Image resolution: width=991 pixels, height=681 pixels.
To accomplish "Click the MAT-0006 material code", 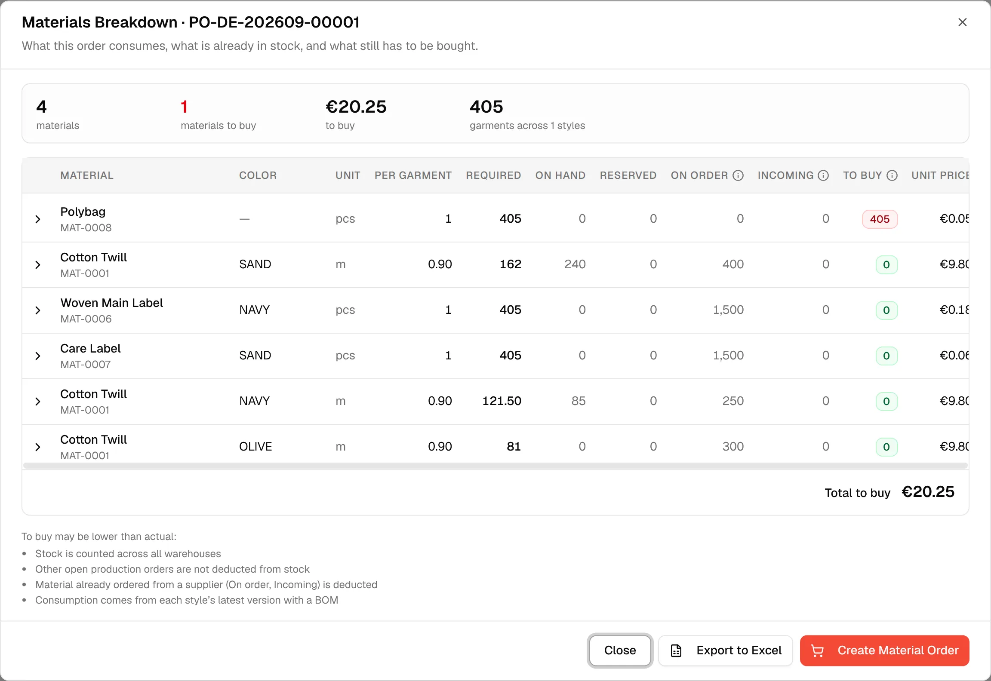I will point(86,319).
